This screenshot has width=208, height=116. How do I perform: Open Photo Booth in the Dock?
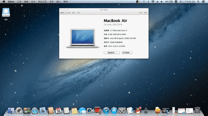click(98, 110)
